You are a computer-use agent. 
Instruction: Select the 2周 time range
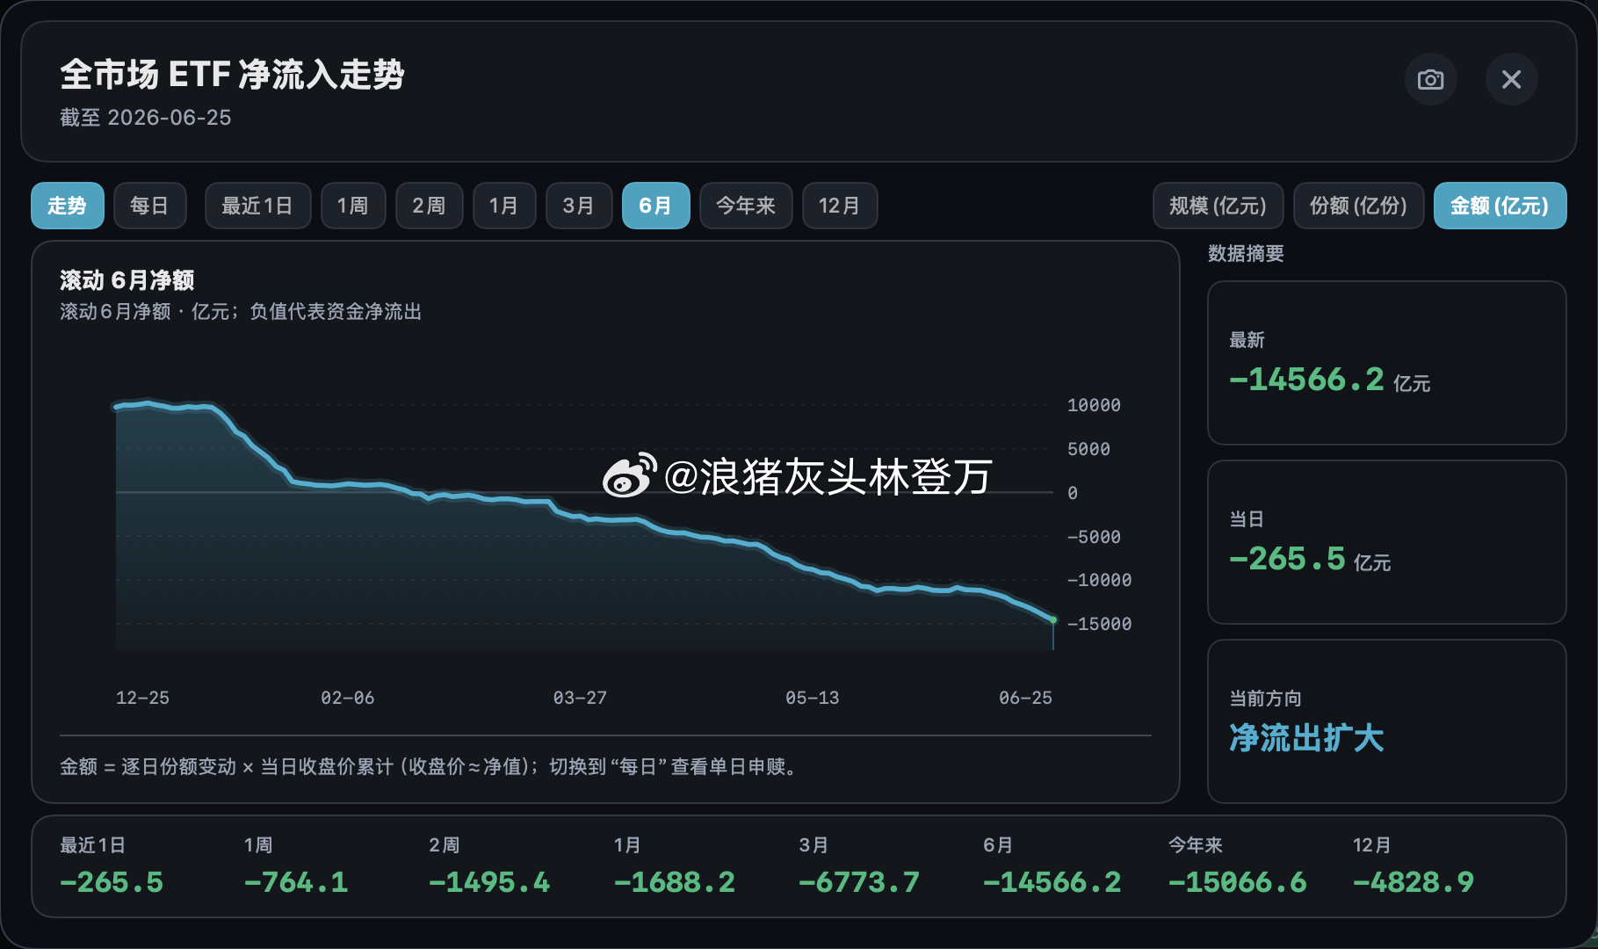click(429, 206)
